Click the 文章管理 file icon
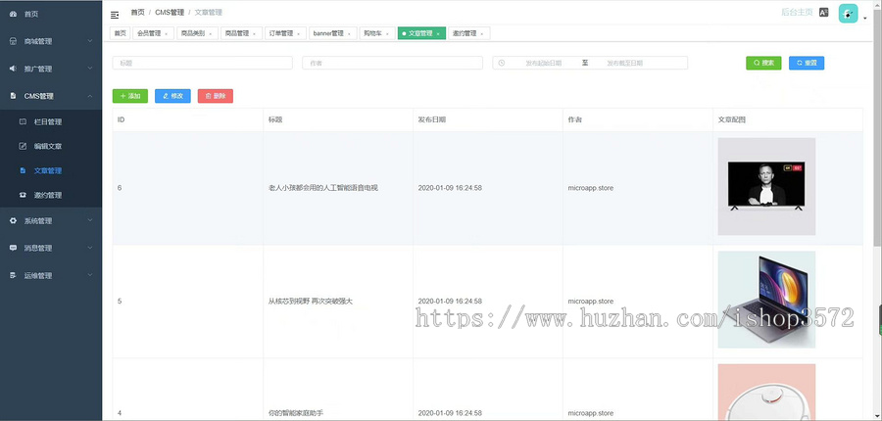The height and width of the screenshot is (421, 882). click(24, 170)
